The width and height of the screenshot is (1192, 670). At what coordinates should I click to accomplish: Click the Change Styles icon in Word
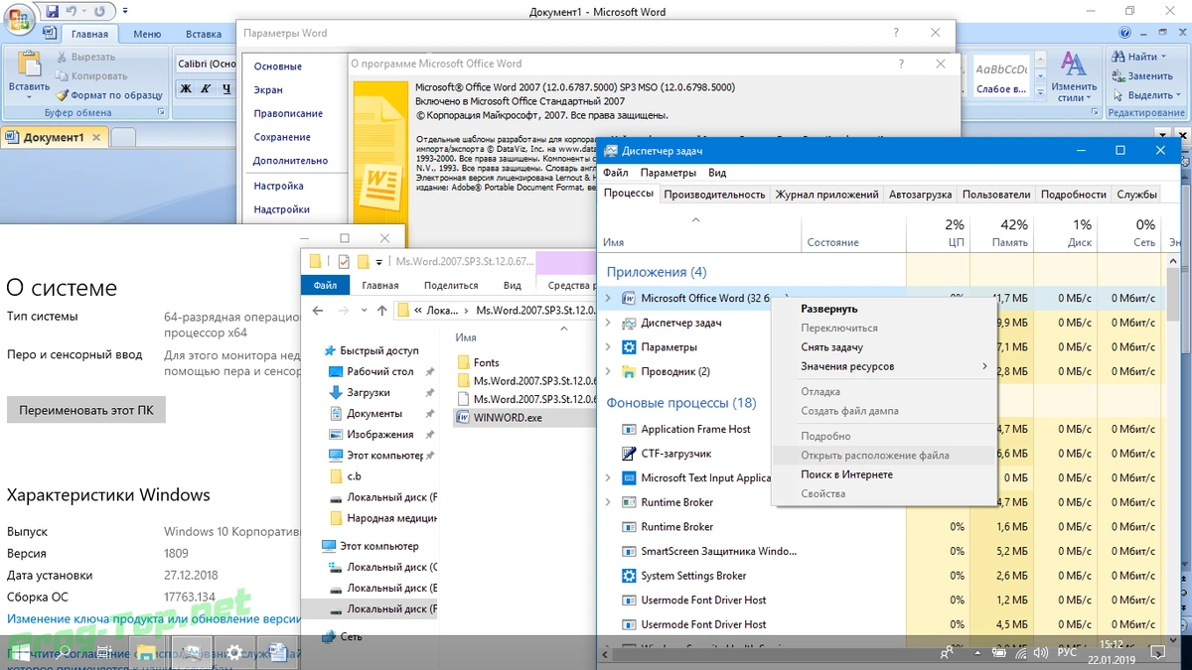click(x=1073, y=64)
